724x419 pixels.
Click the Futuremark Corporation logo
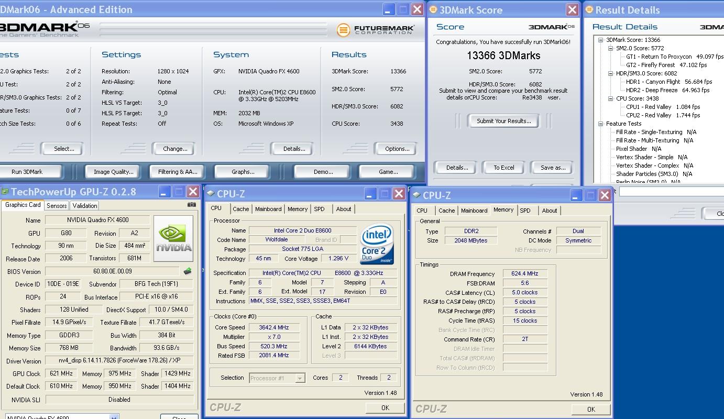pos(376,30)
